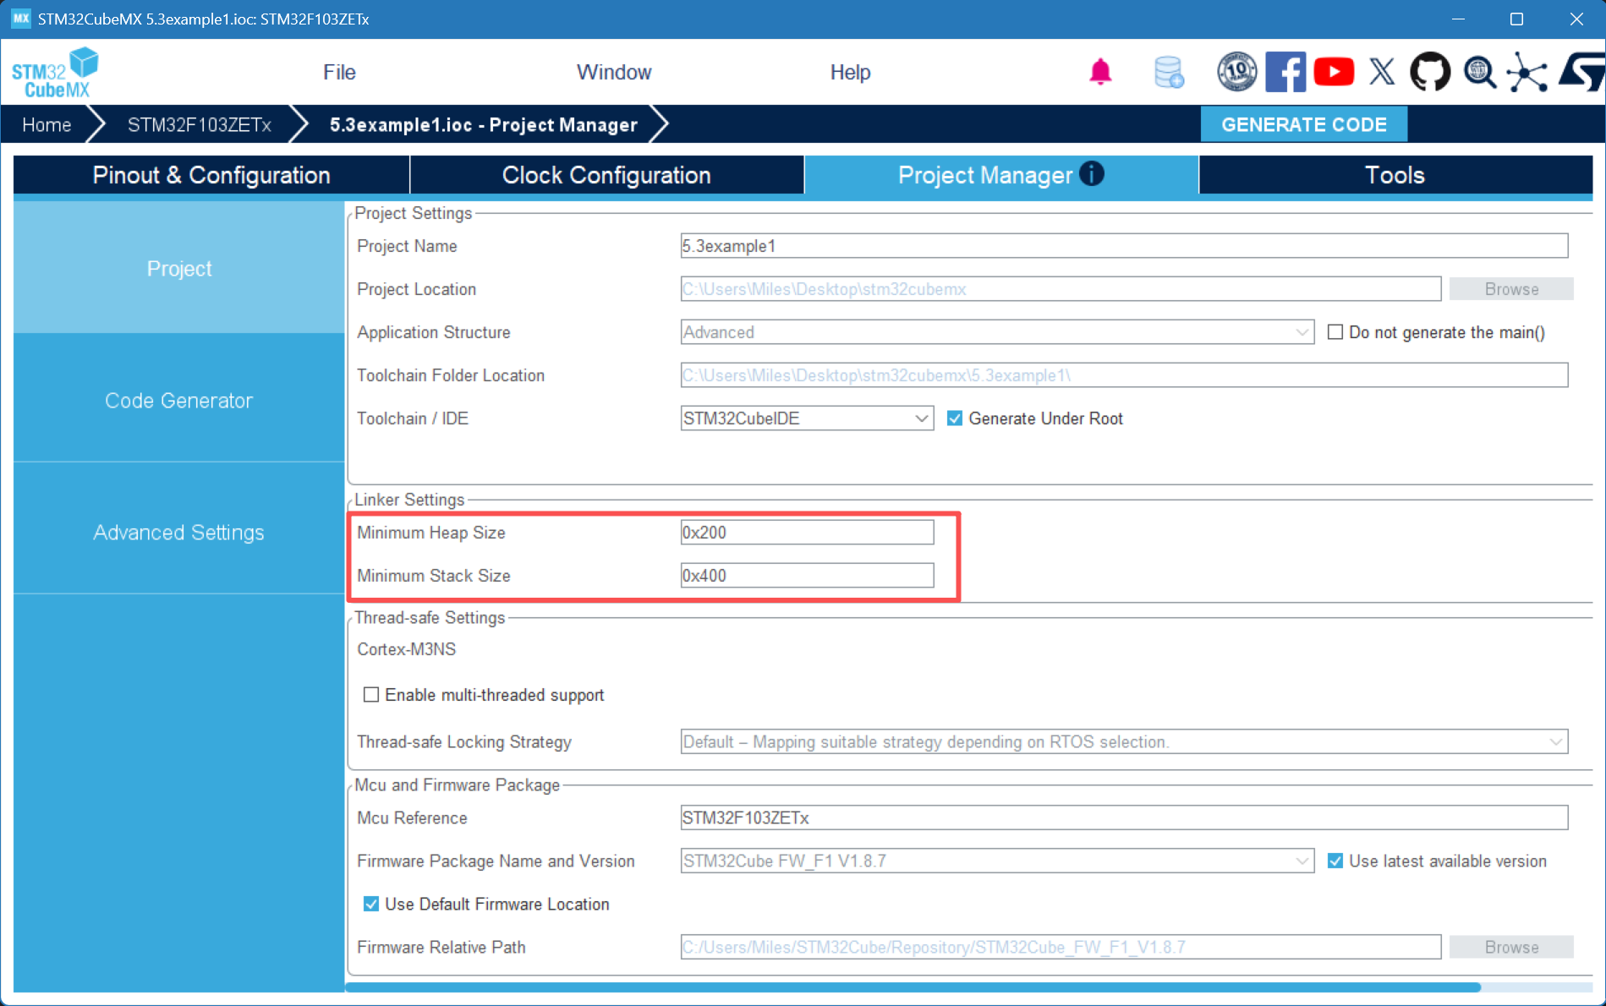Click the Project Manager info icon
Viewport: 1606px width, 1006px height.
pyautogui.click(x=1092, y=173)
